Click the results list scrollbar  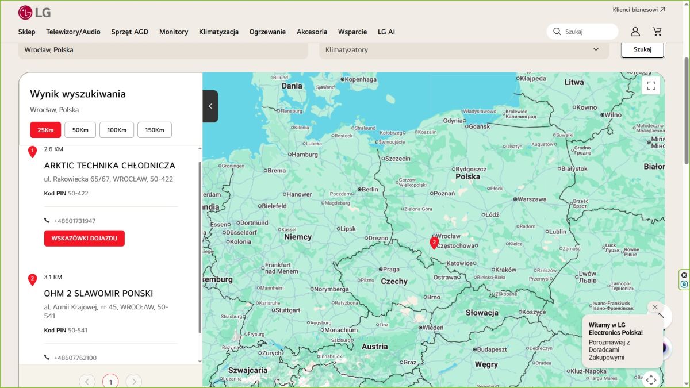[x=200, y=247]
